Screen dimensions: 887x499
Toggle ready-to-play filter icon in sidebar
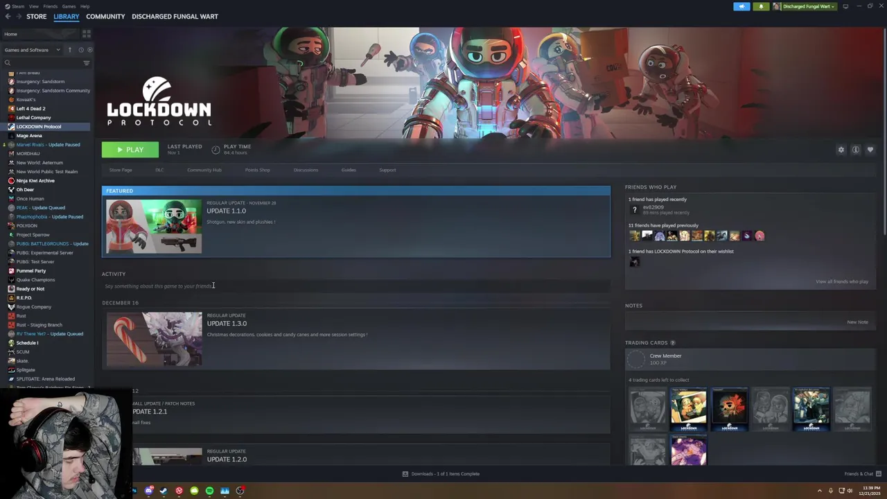(x=89, y=50)
